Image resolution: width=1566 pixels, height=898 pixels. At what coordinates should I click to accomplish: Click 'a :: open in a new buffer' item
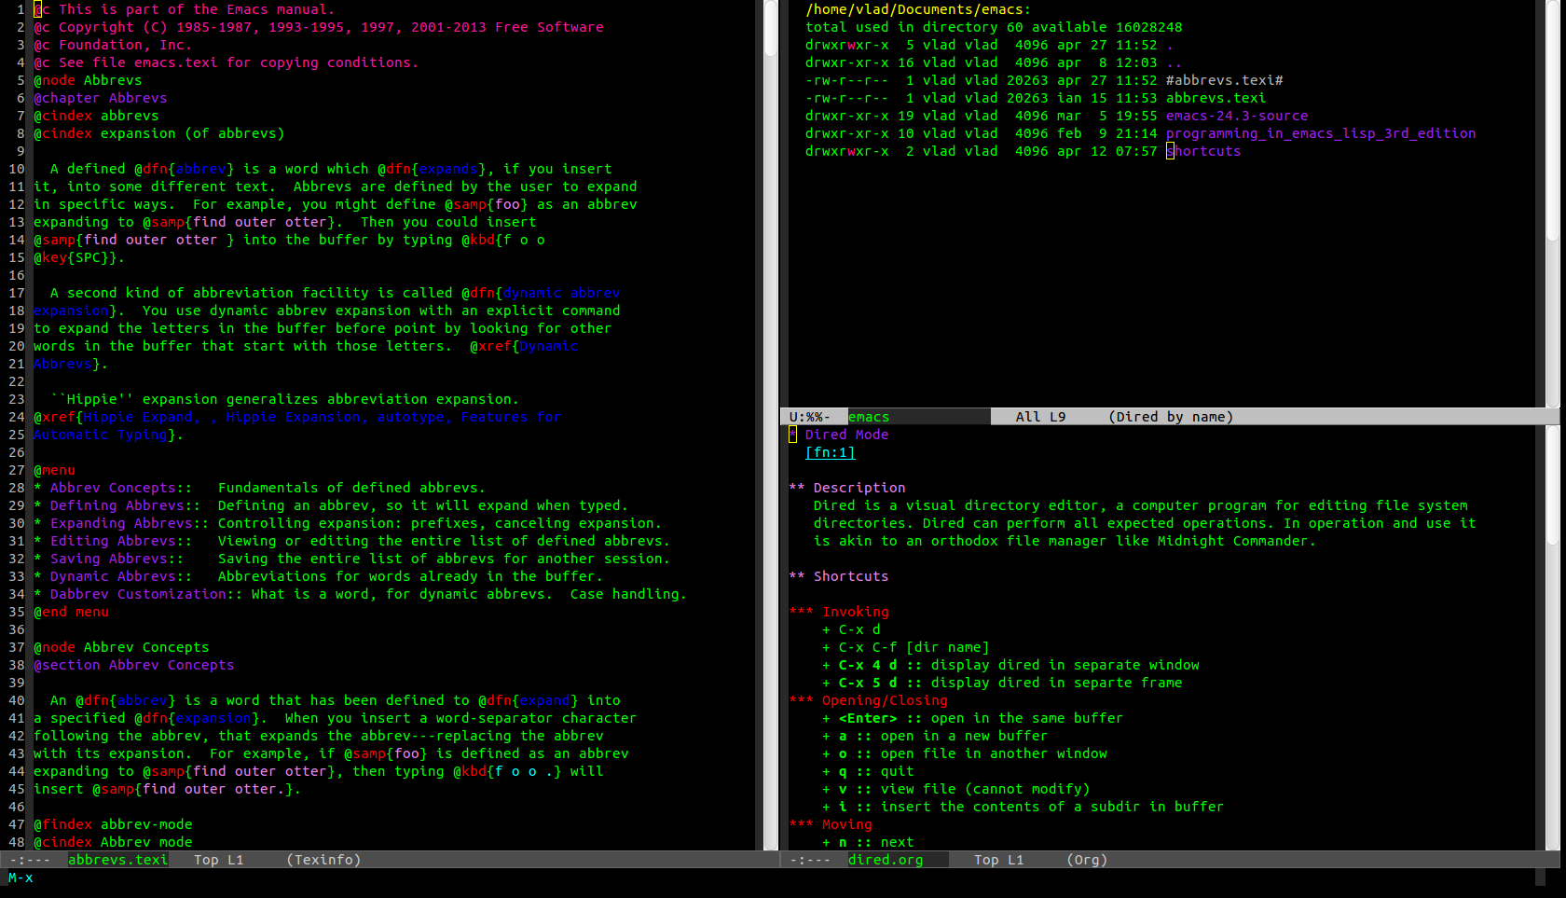point(935,736)
